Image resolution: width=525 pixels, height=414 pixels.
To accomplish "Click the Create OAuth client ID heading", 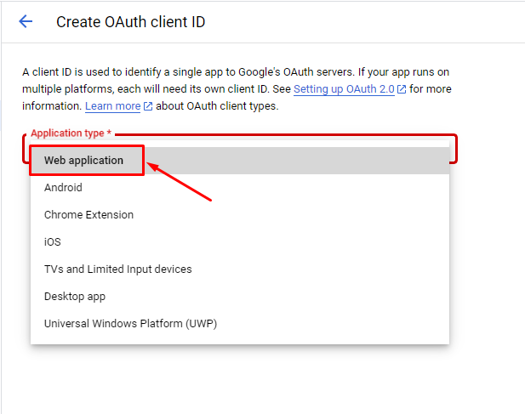I will click(130, 22).
